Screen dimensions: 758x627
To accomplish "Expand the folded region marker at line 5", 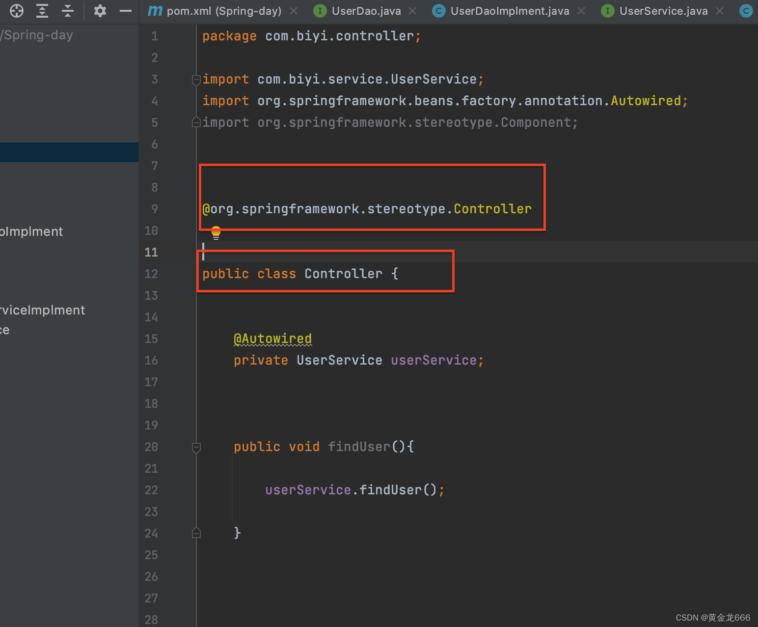I will (x=196, y=122).
